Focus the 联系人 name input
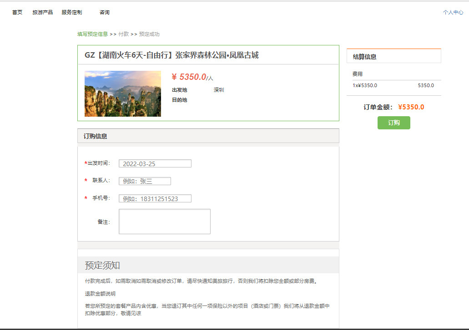The height and width of the screenshot is (330, 469). (x=145, y=181)
